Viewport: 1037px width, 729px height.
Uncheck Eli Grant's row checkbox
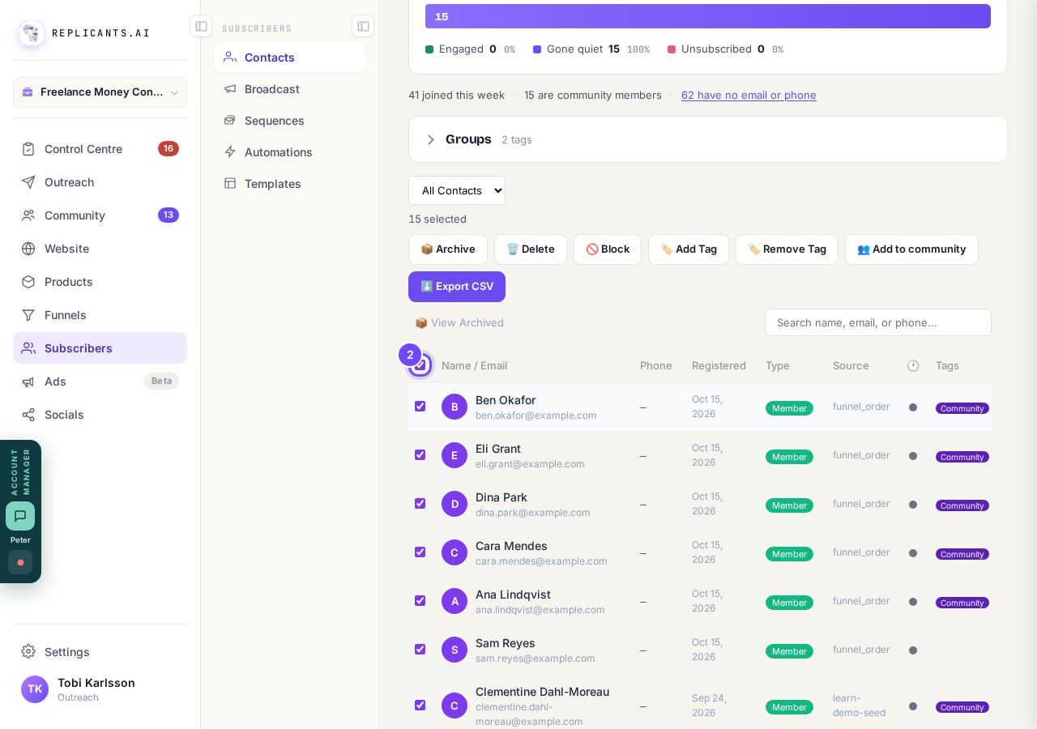click(420, 455)
